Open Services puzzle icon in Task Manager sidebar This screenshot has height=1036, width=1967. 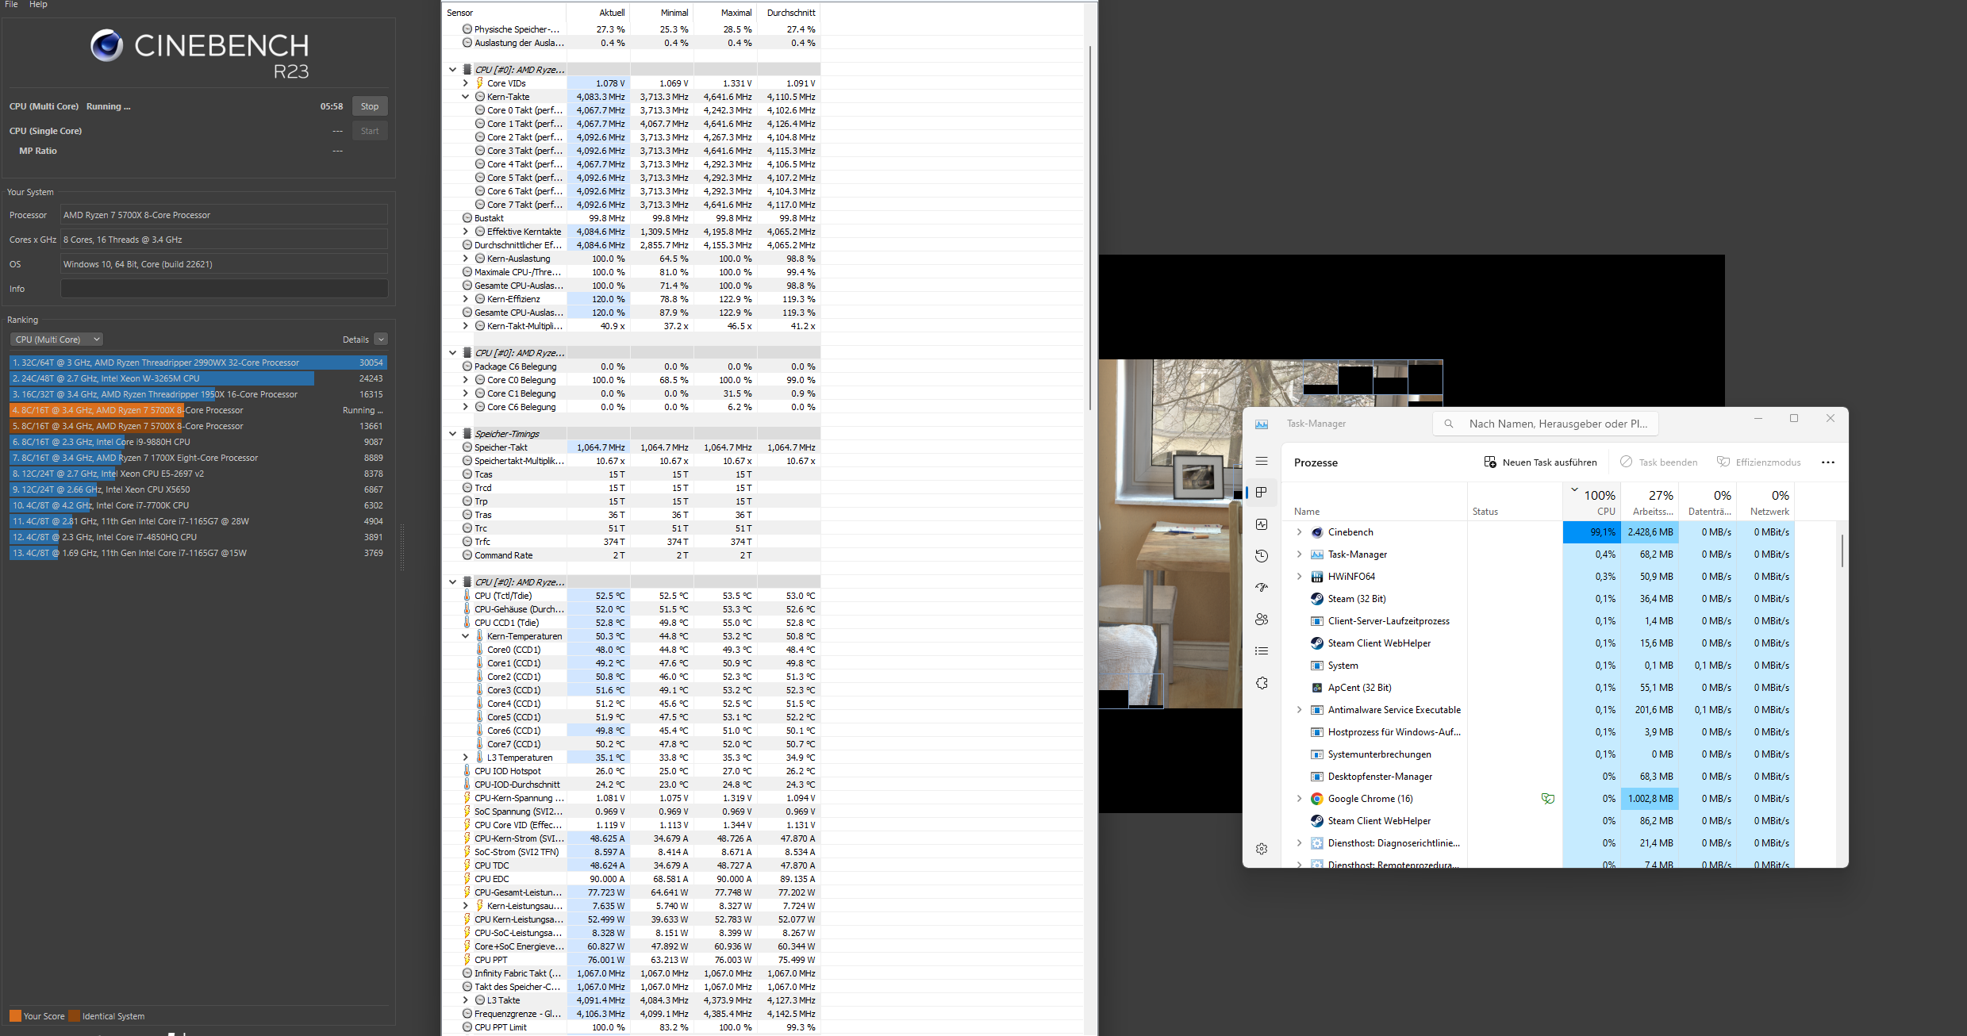[1262, 683]
